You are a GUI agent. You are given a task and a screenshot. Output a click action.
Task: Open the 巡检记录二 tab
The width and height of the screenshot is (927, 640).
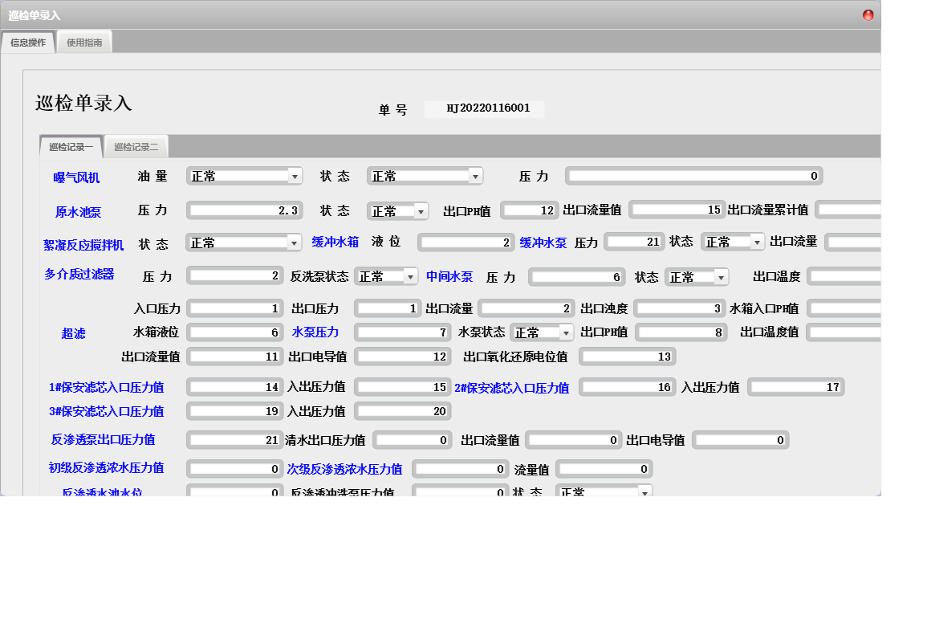coord(136,147)
